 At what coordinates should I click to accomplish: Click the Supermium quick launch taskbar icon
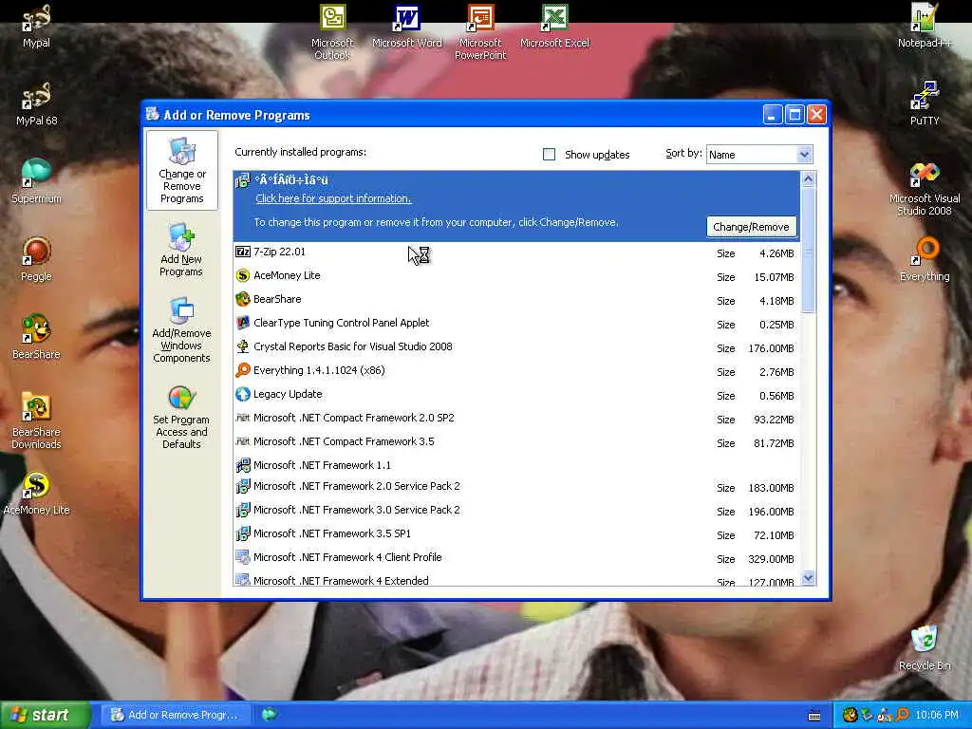point(269,715)
